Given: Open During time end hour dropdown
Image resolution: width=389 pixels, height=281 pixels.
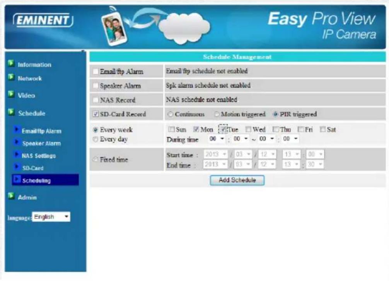Looking at the screenshot, I should pos(267,139).
